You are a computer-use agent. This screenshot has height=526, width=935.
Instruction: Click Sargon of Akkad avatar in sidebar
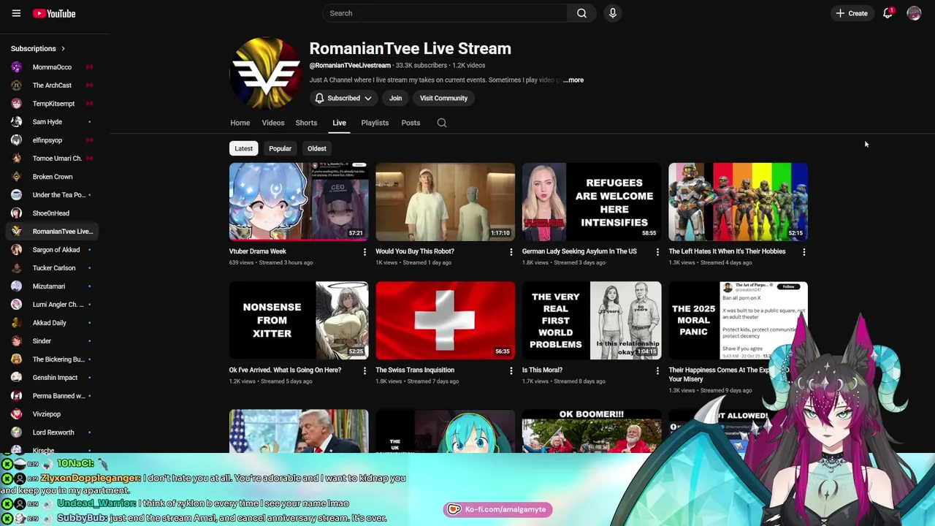point(16,250)
